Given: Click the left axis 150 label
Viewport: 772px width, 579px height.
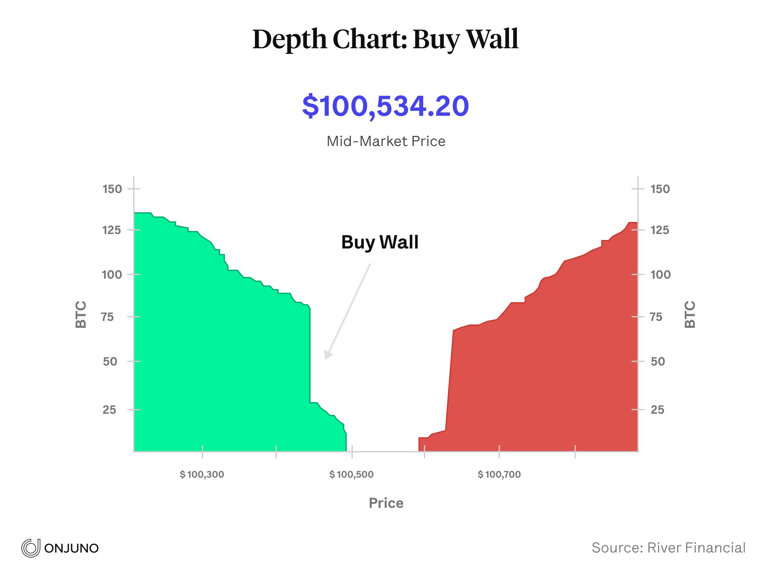Looking at the screenshot, I should tap(112, 189).
